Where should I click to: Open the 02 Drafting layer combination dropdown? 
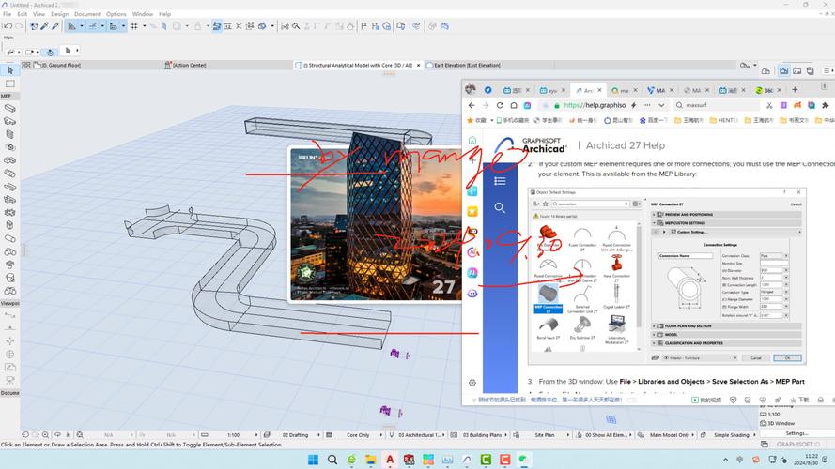(x=296, y=435)
